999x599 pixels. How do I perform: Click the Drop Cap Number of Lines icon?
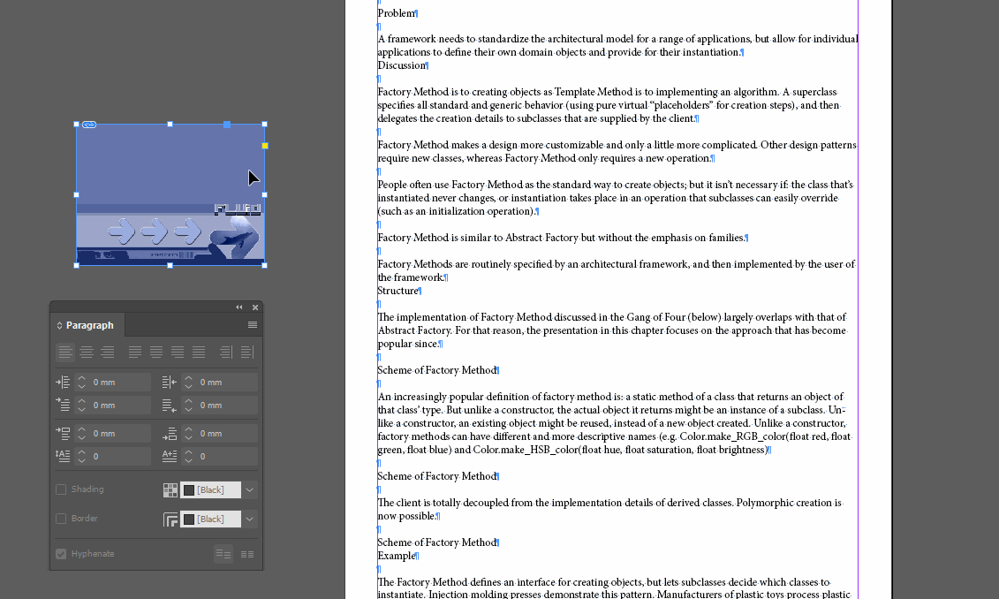point(63,456)
